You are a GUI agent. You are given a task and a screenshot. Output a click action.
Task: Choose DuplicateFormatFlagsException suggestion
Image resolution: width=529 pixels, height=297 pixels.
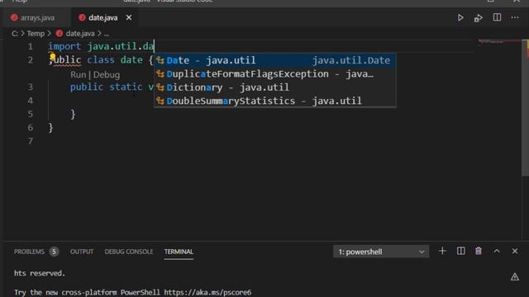point(275,73)
